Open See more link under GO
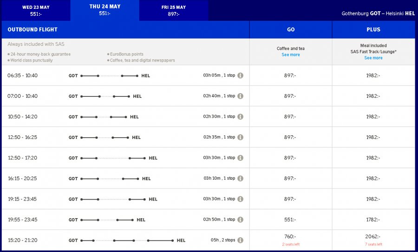418x252 pixels. [291, 55]
